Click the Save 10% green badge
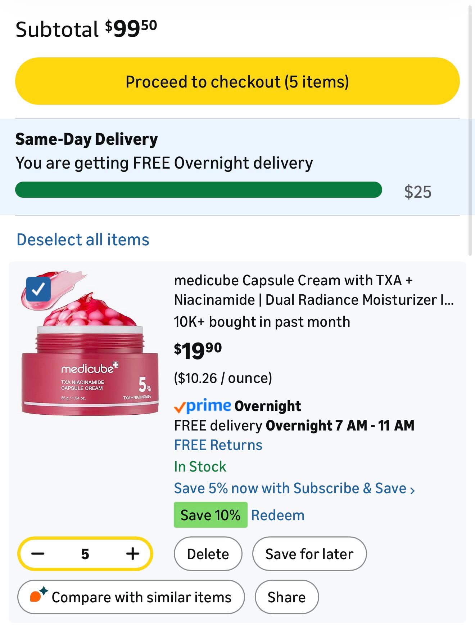The height and width of the screenshot is (629, 475). (x=210, y=515)
